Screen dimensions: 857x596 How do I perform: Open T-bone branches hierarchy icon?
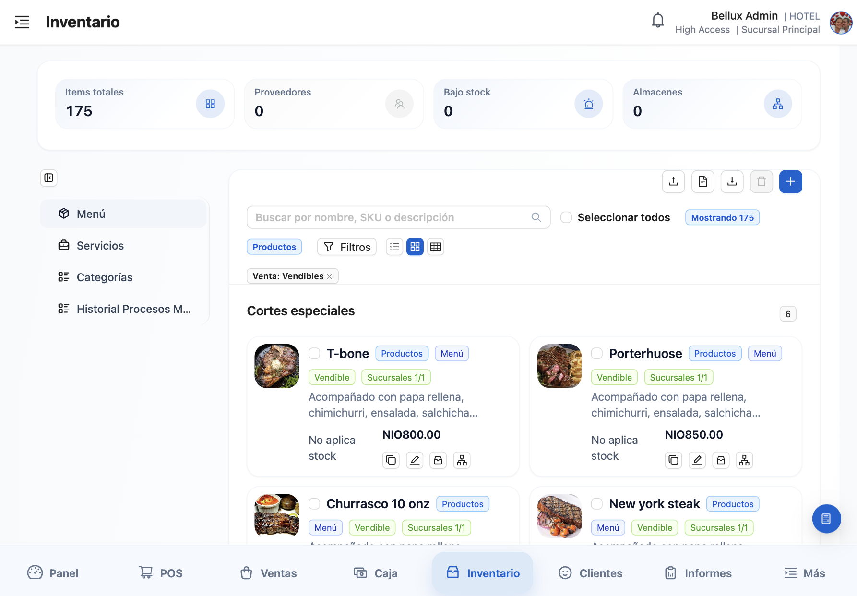click(462, 460)
